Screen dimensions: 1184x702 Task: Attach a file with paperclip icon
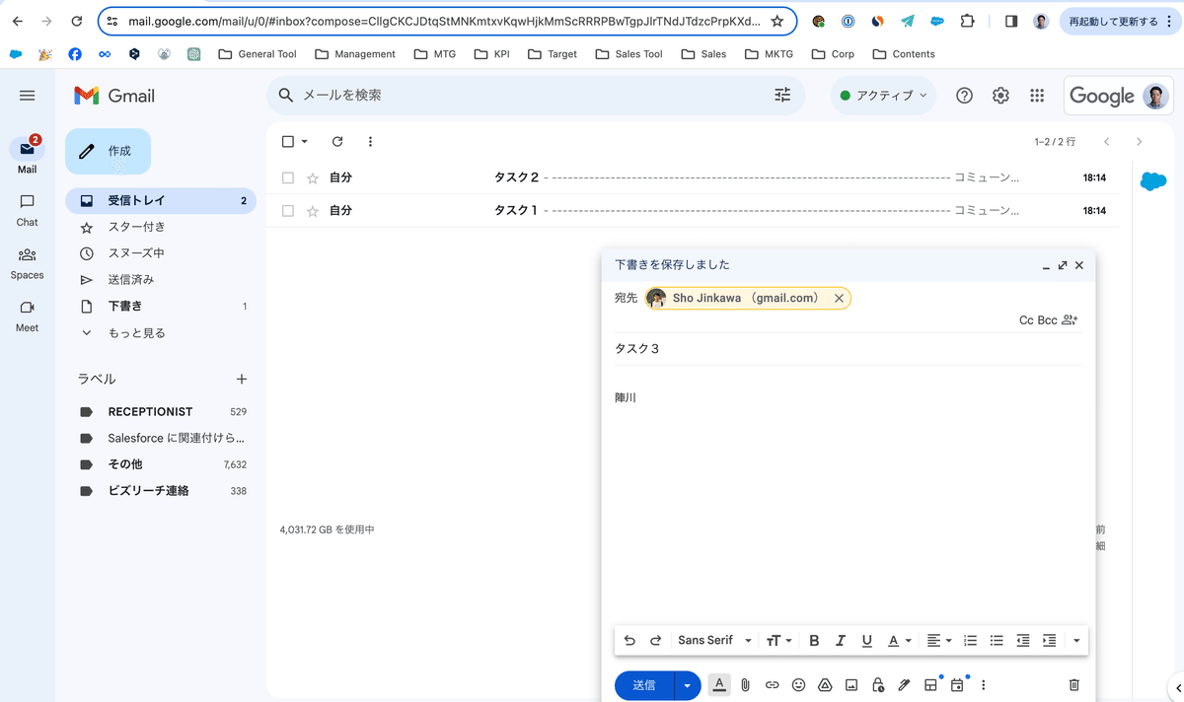pyautogui.click(x=746, y=684)
